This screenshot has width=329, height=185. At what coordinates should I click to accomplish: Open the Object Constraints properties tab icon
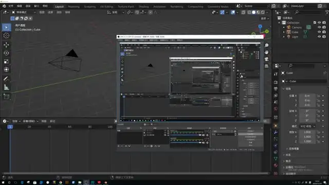276,152
